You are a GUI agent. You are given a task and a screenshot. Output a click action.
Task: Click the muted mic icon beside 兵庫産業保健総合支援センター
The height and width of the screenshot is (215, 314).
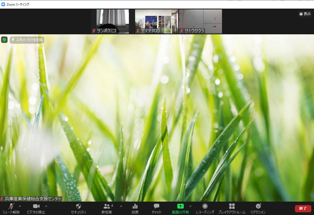2,199
